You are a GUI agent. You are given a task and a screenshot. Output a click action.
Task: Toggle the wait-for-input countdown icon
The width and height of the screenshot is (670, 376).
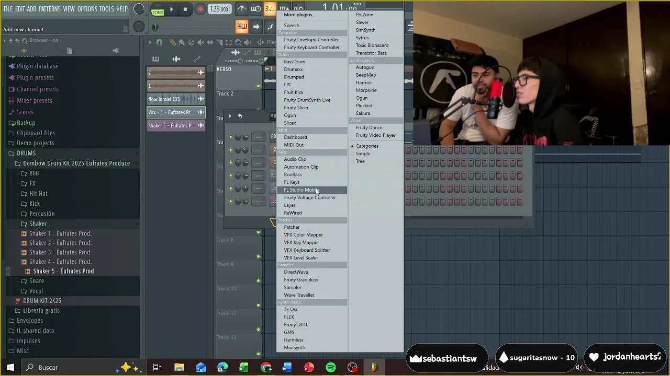[x=256, y=9]
